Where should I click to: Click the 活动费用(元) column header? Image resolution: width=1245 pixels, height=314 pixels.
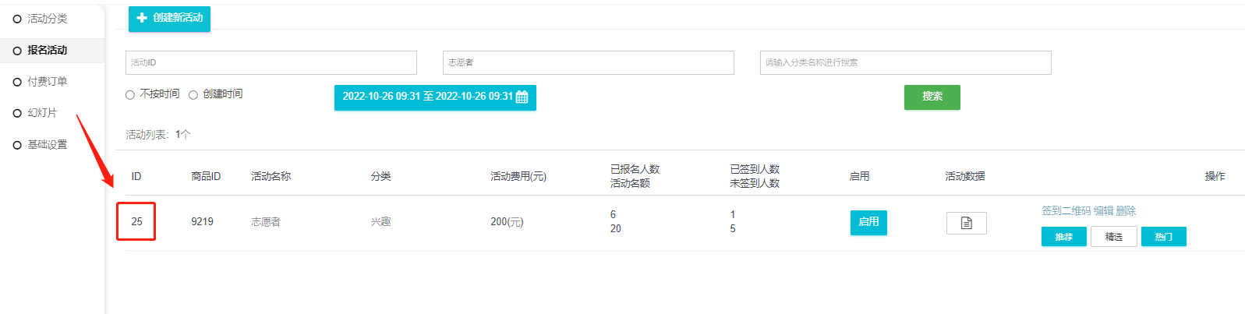518,176
